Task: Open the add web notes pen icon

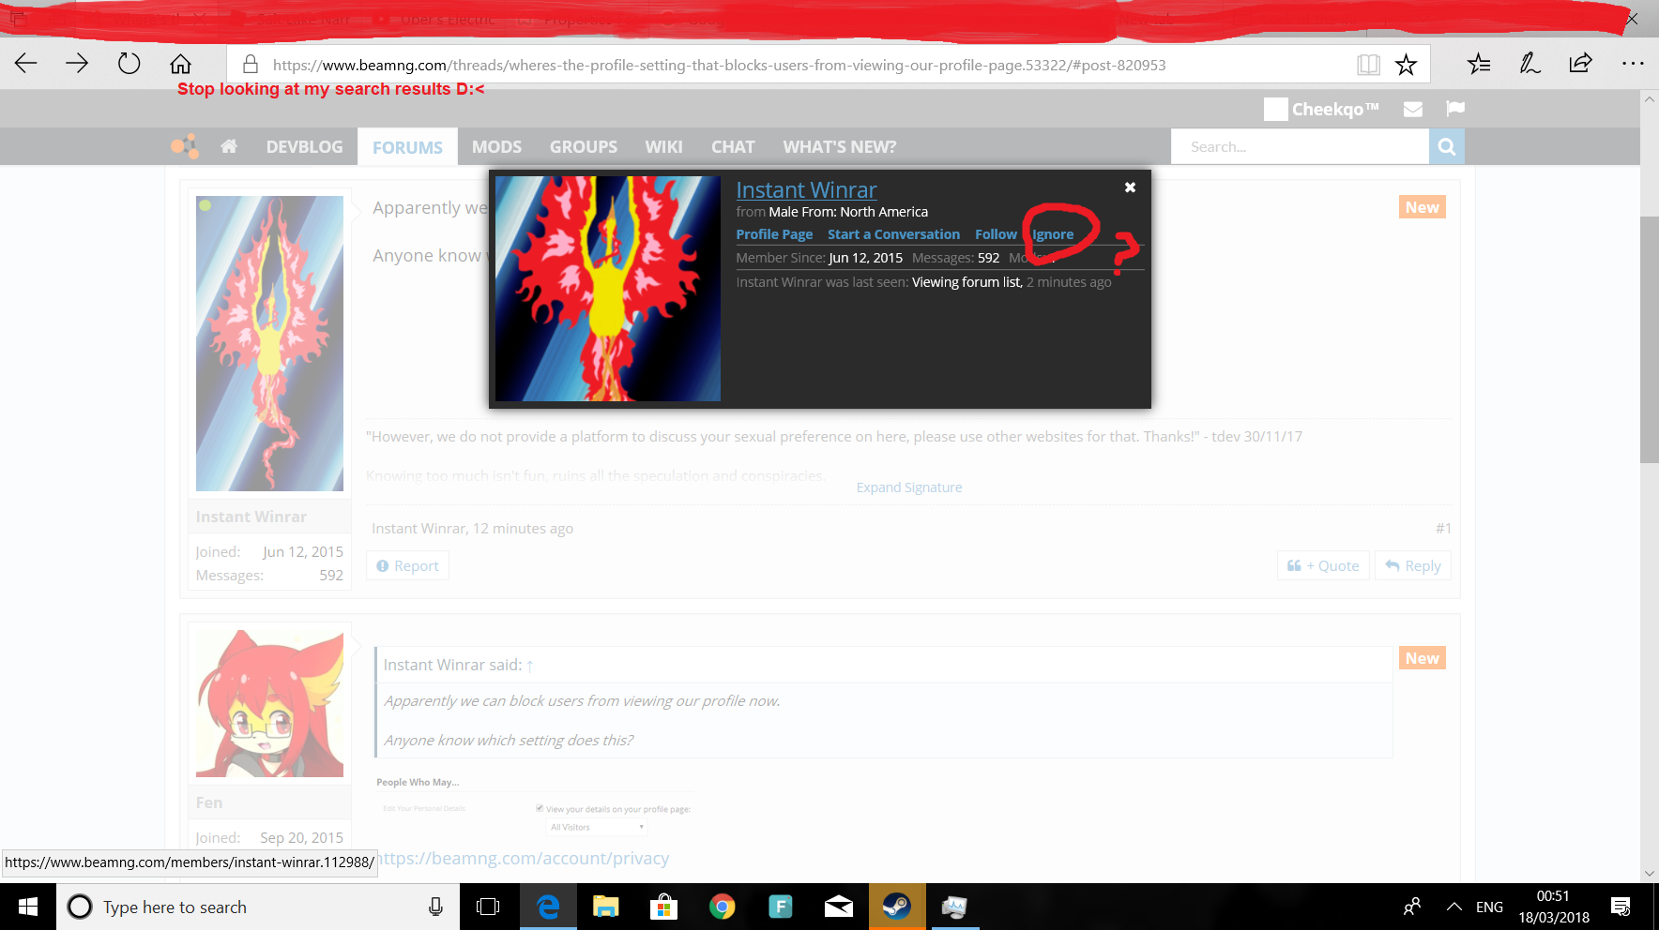Action: click(x=1530, y=64)
